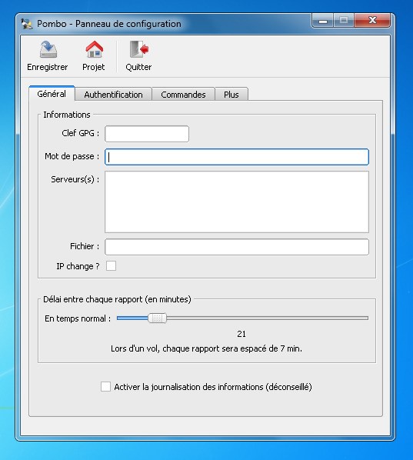Open the Commandes tab
The height and width of the screenshot is (460, 413).
(183, 94)
